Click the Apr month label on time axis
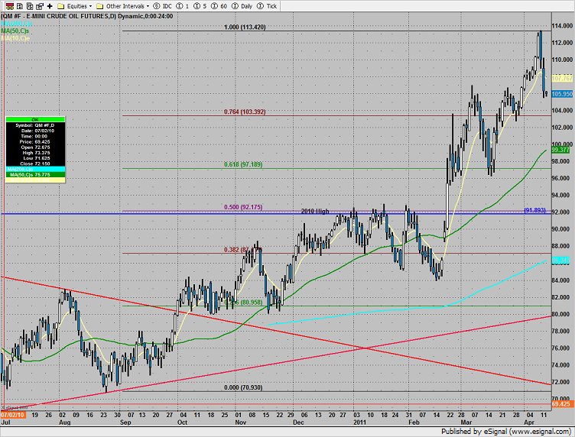 click(529, 422)
